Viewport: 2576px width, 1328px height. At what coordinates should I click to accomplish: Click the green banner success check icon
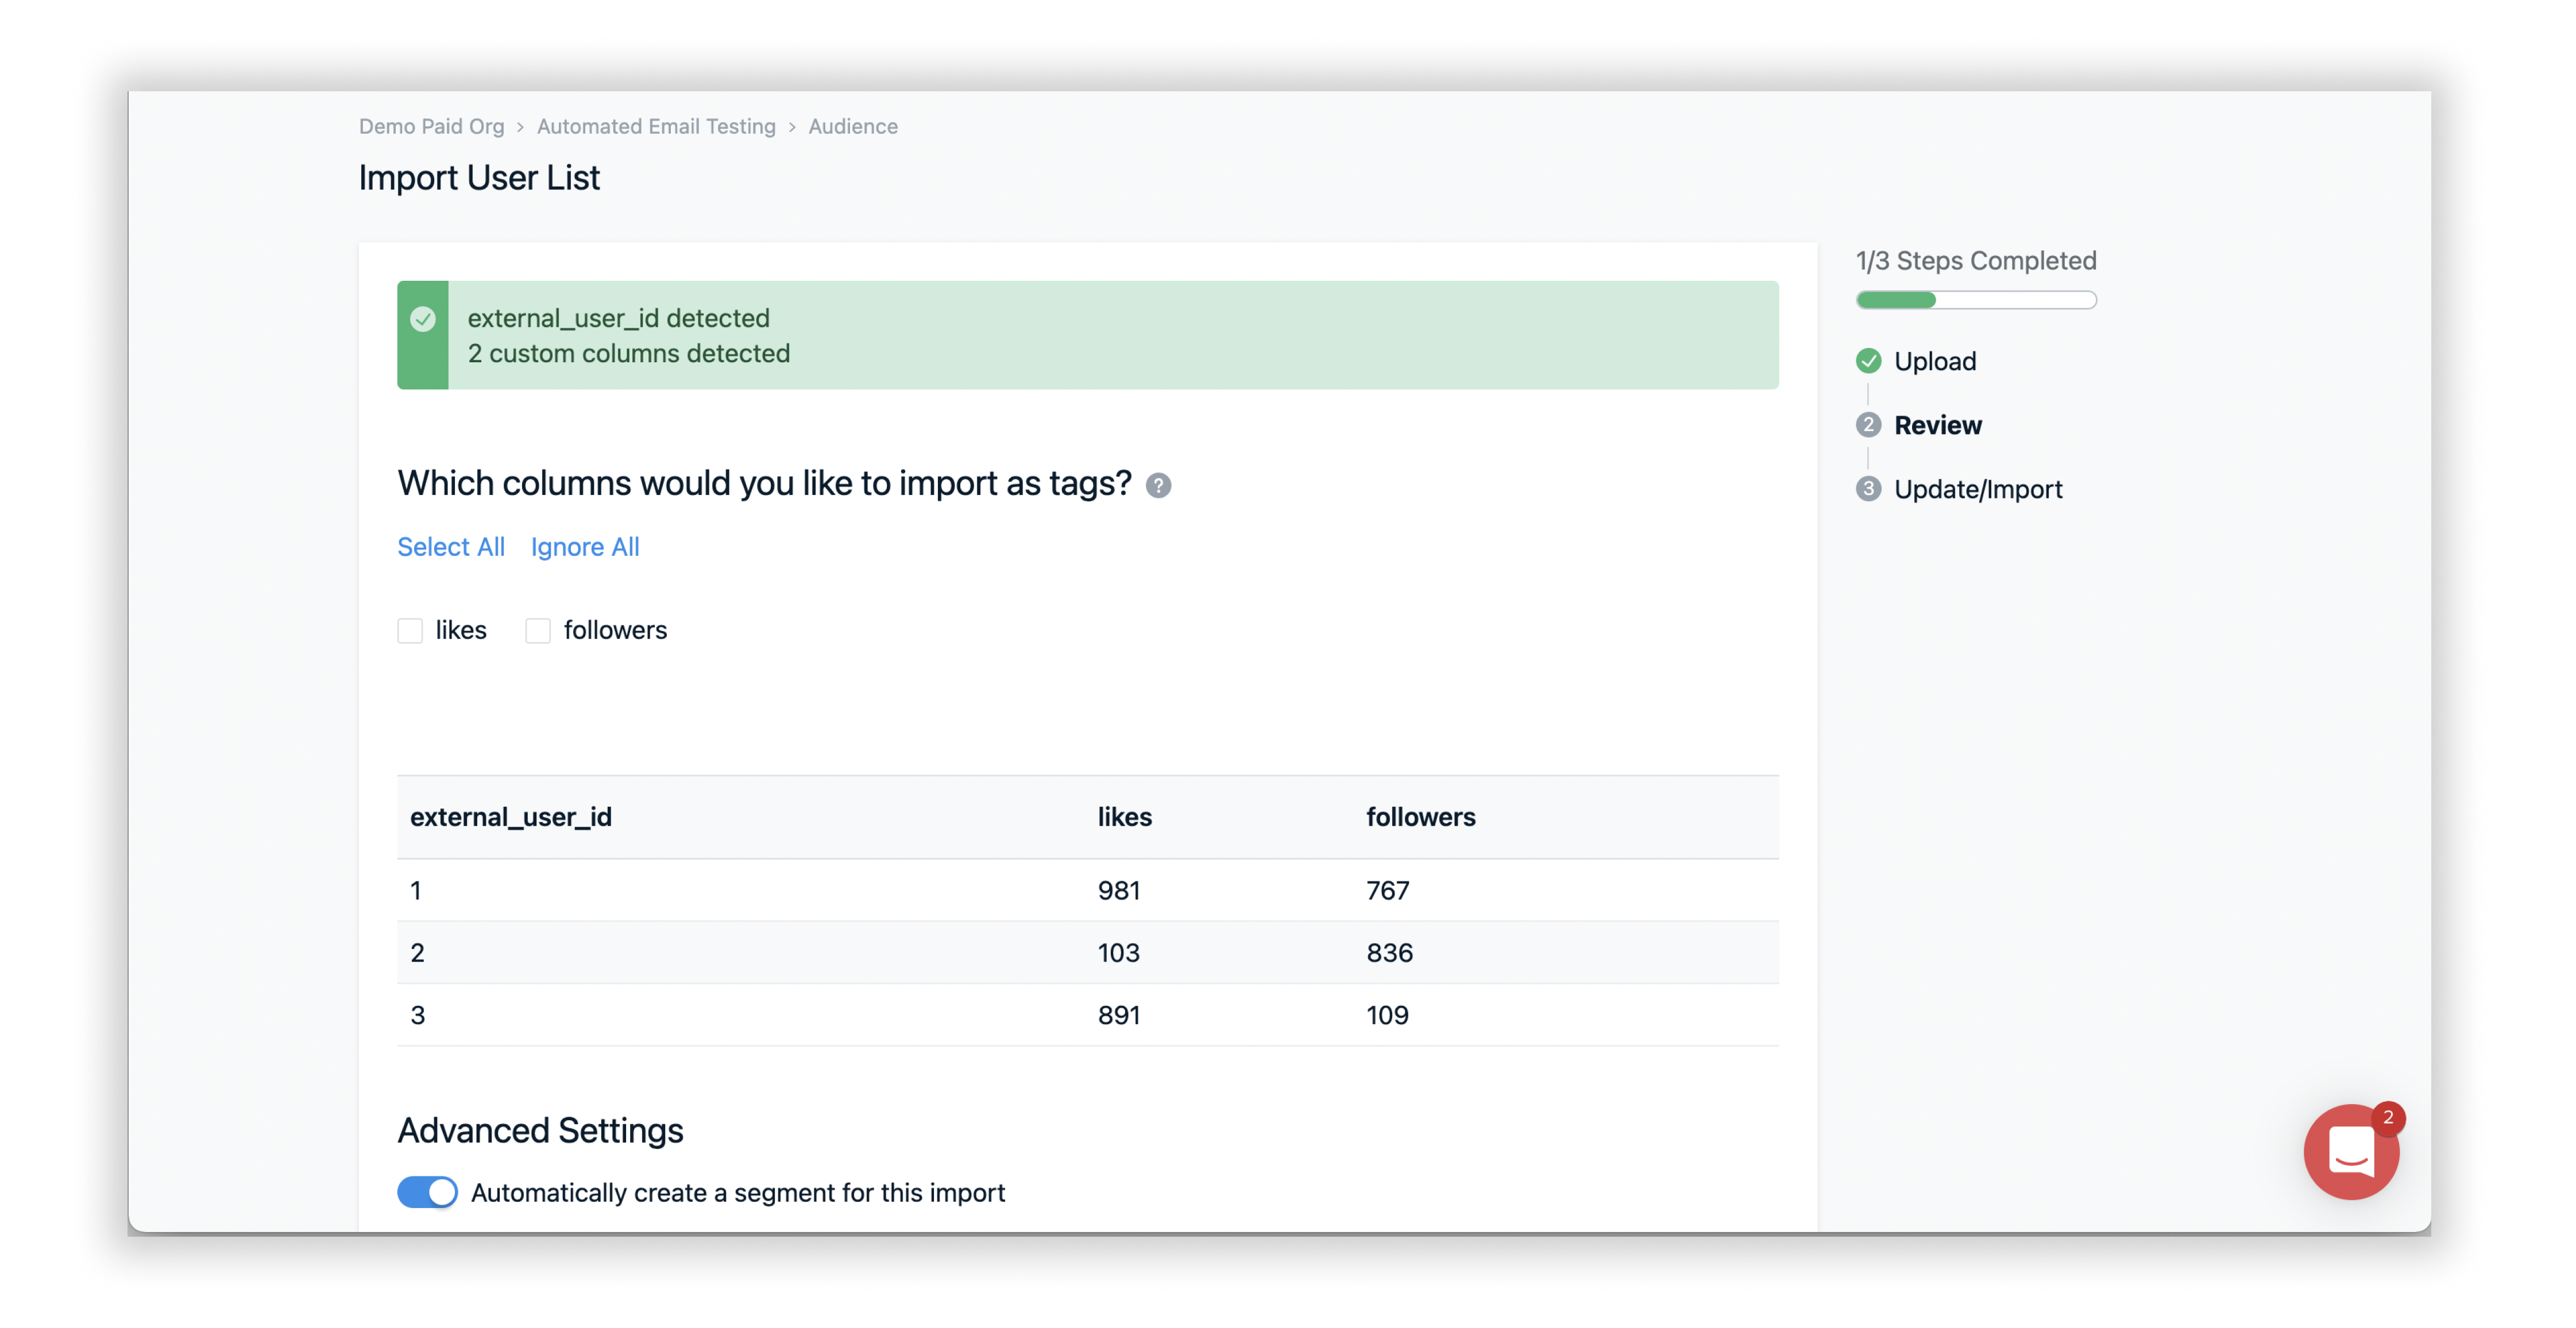pyautogui.click(x=423, y=319)
